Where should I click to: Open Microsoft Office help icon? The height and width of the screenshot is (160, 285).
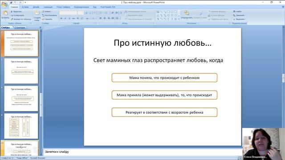coord(283,7)
